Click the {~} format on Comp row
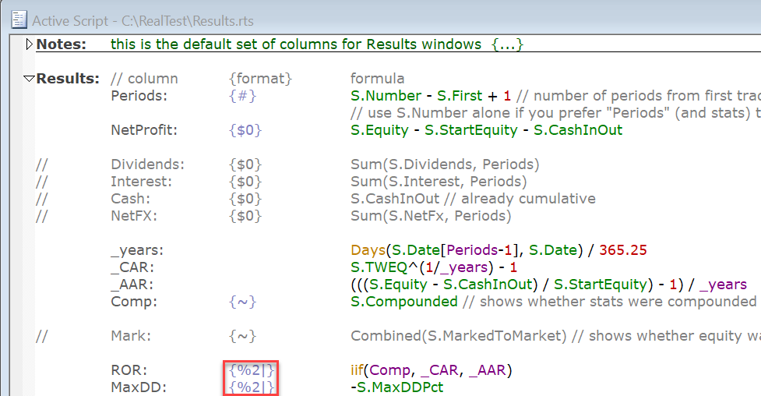Screen dimensions: 761x396 [x=241, y=302]
